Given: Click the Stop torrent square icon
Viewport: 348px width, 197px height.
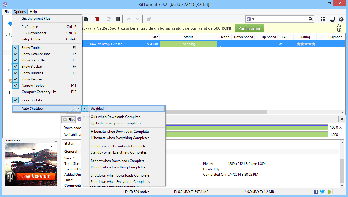Looking at the screenshot, I should tap(118, 19).
